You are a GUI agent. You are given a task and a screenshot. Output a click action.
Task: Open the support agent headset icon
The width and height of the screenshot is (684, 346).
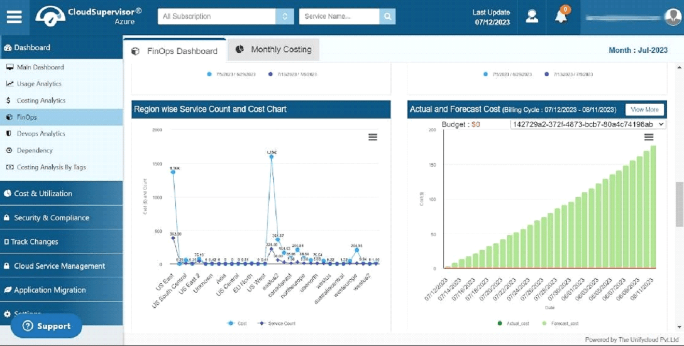532,17
